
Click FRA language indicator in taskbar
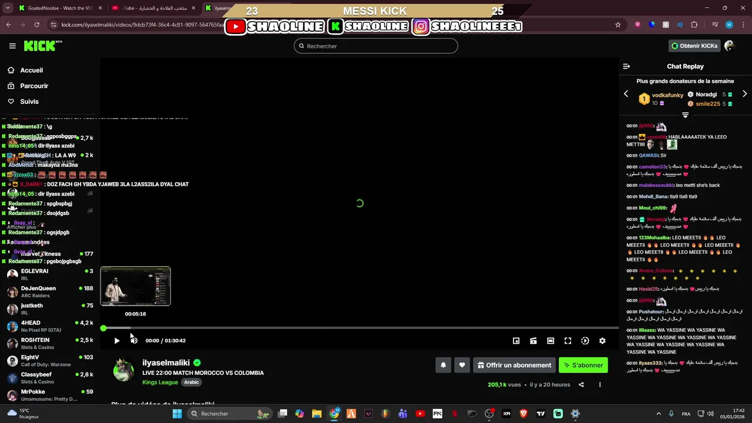[686, 414]
